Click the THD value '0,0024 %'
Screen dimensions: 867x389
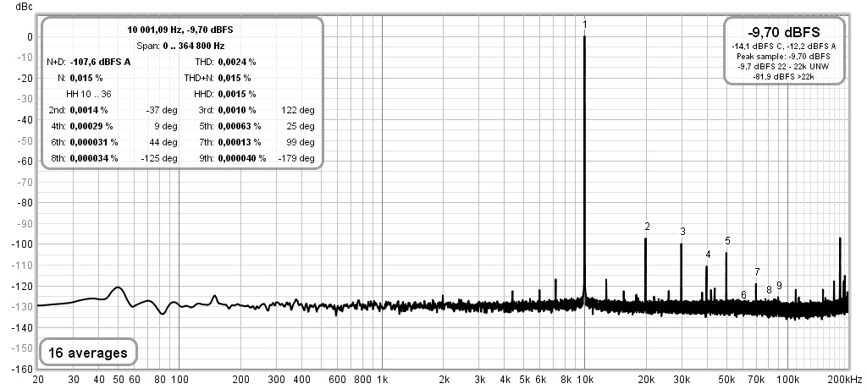237,62
